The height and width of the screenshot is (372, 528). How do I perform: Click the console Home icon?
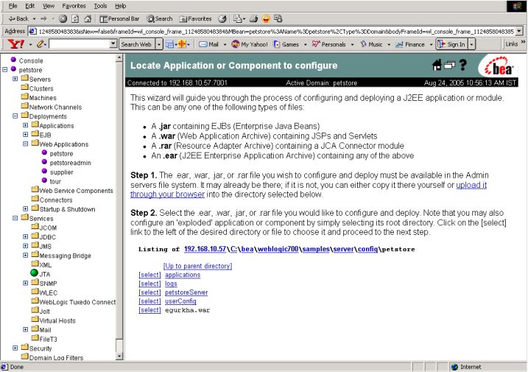[437, 65]
